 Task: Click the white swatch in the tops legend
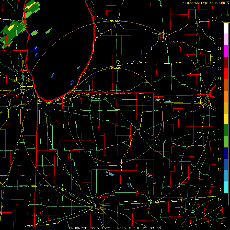click(226, 28)
